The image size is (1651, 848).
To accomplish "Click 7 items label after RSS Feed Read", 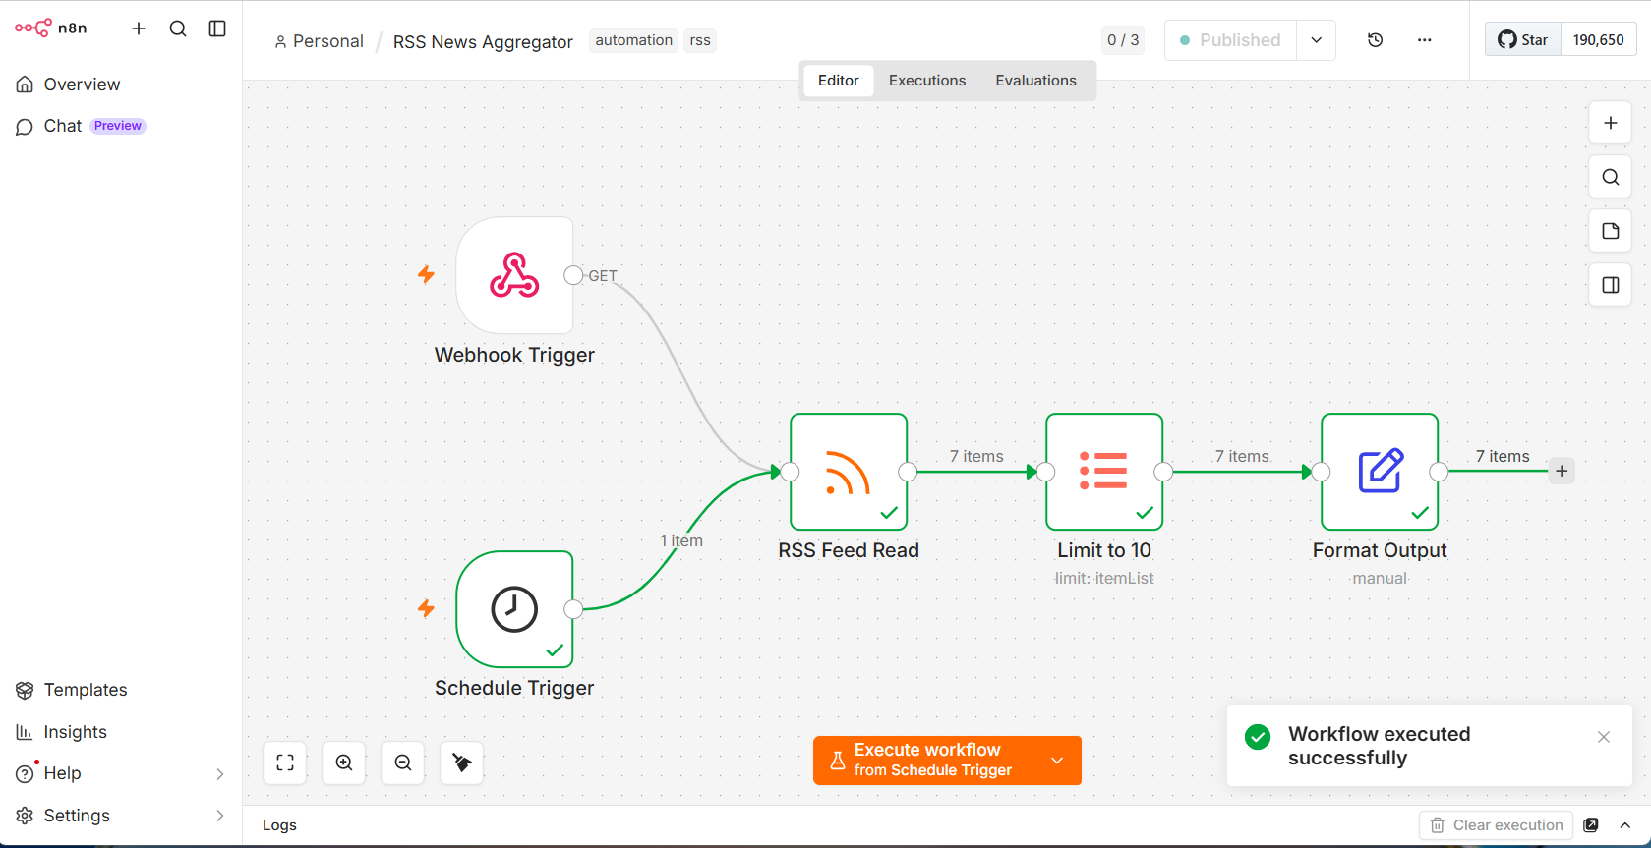I will click(x=976, y=456).
